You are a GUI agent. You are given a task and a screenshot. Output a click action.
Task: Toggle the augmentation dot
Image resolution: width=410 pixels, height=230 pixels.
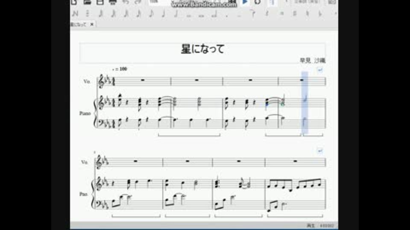pyautogui.click(x=227, y=16)
